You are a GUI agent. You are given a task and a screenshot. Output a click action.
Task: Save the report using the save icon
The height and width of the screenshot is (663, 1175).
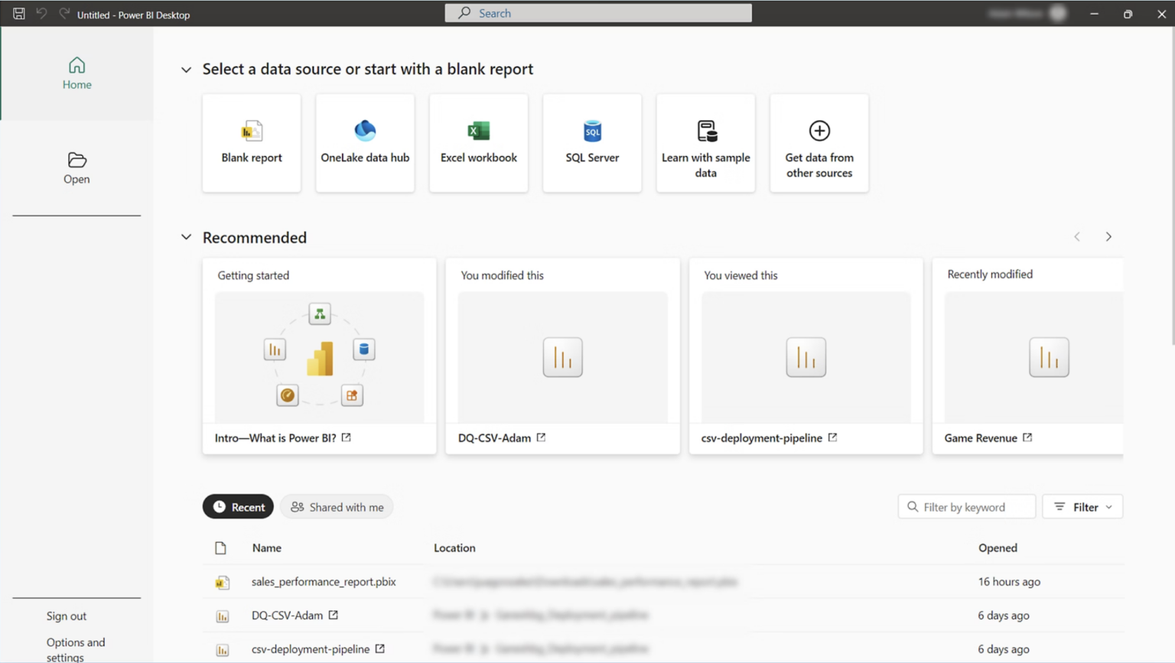point(19,14)
